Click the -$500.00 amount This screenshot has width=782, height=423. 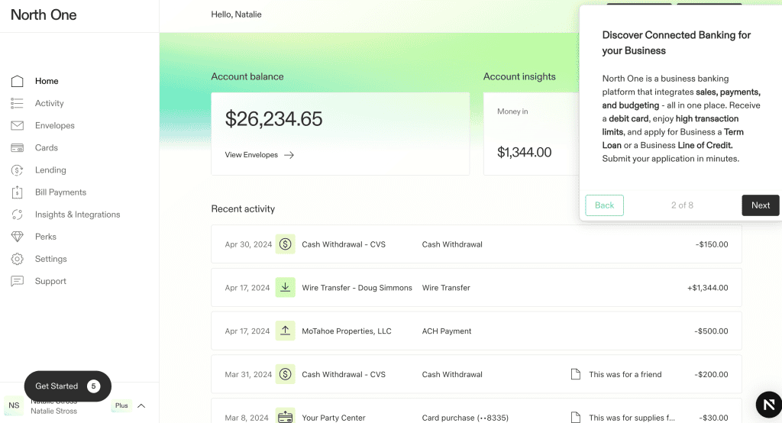click(x=711, y=331)
